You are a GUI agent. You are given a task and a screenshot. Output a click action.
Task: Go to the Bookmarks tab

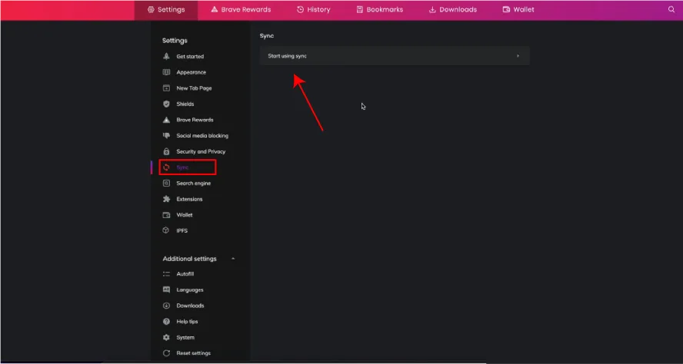click(x=380, y=9)
